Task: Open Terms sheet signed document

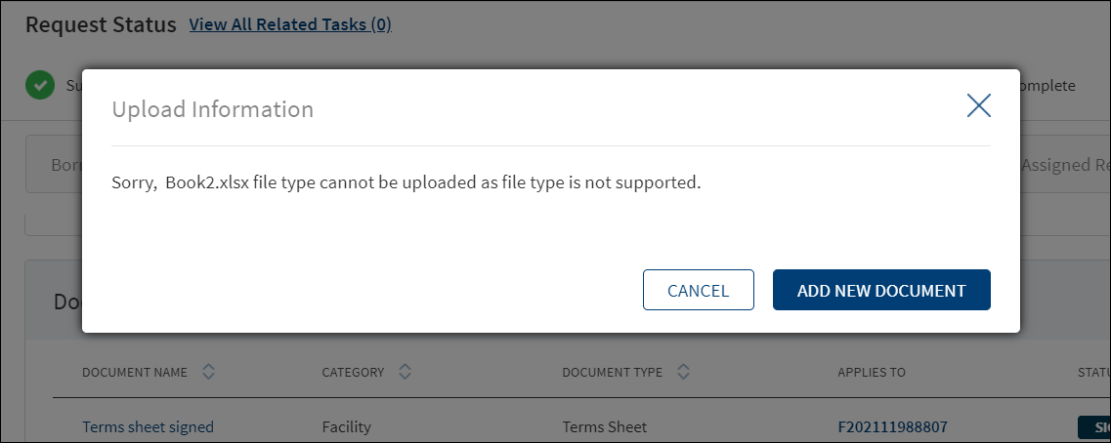Action: coord(149,426)
